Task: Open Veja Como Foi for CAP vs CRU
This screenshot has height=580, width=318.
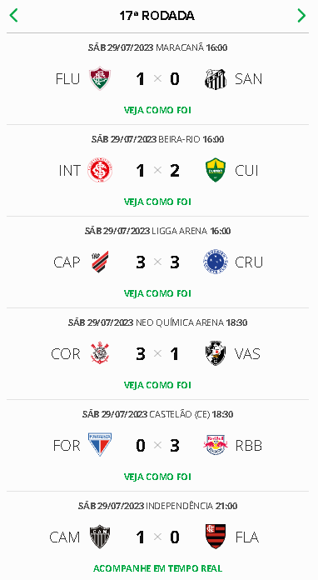Action: (157, 293)
